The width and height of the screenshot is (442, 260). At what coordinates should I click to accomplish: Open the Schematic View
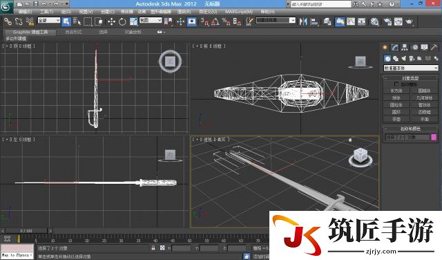(362, 21)
